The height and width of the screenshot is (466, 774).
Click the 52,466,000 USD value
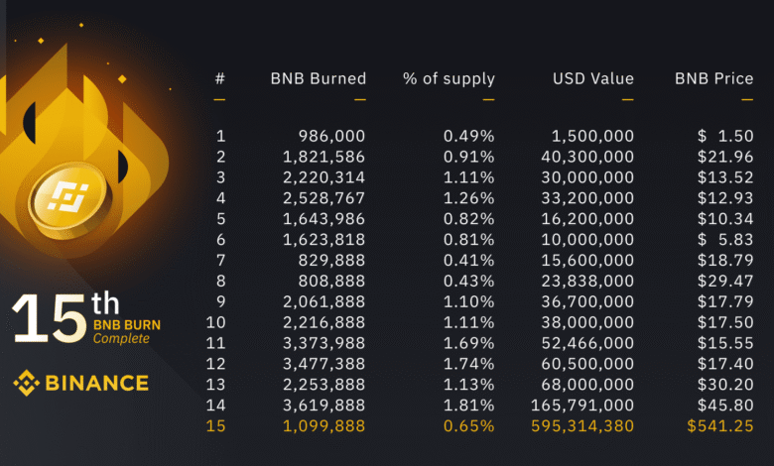(x=587, y=343)
